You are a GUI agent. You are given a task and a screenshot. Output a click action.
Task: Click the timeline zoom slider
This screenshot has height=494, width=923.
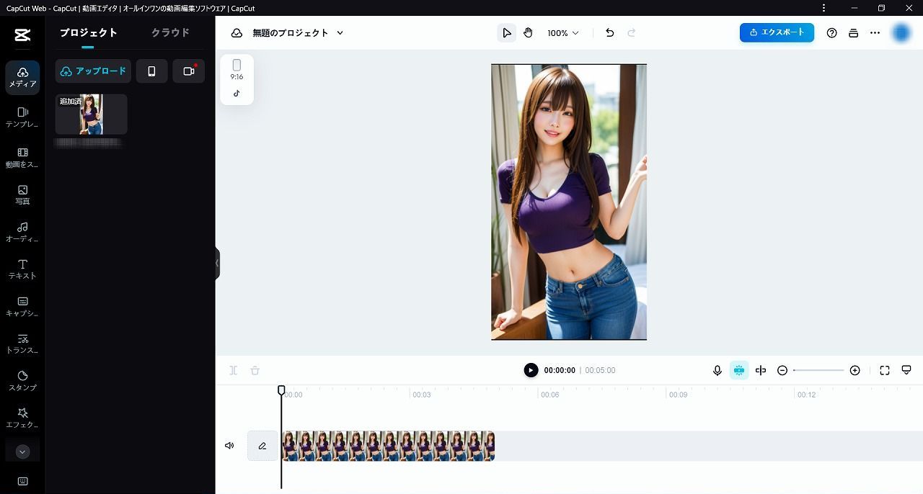(818, 370)
